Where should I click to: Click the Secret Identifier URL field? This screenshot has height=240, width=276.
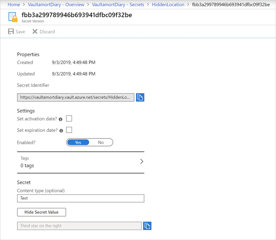[x=76, y=97]
